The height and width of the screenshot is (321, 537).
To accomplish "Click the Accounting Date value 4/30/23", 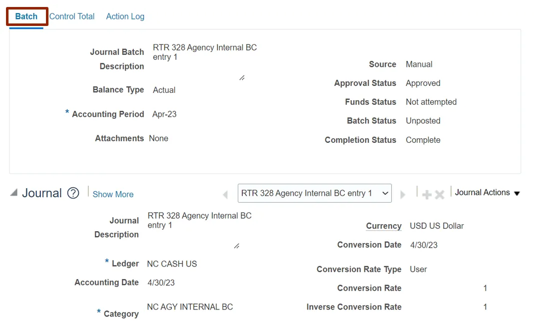I will point(161,283).
